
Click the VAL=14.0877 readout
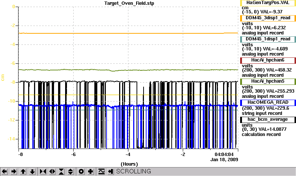272,129
